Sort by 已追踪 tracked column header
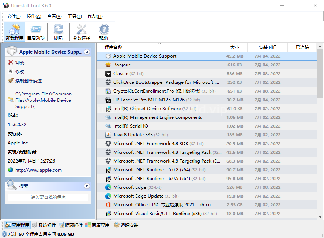Screen dimensions: 324x238 302,47
